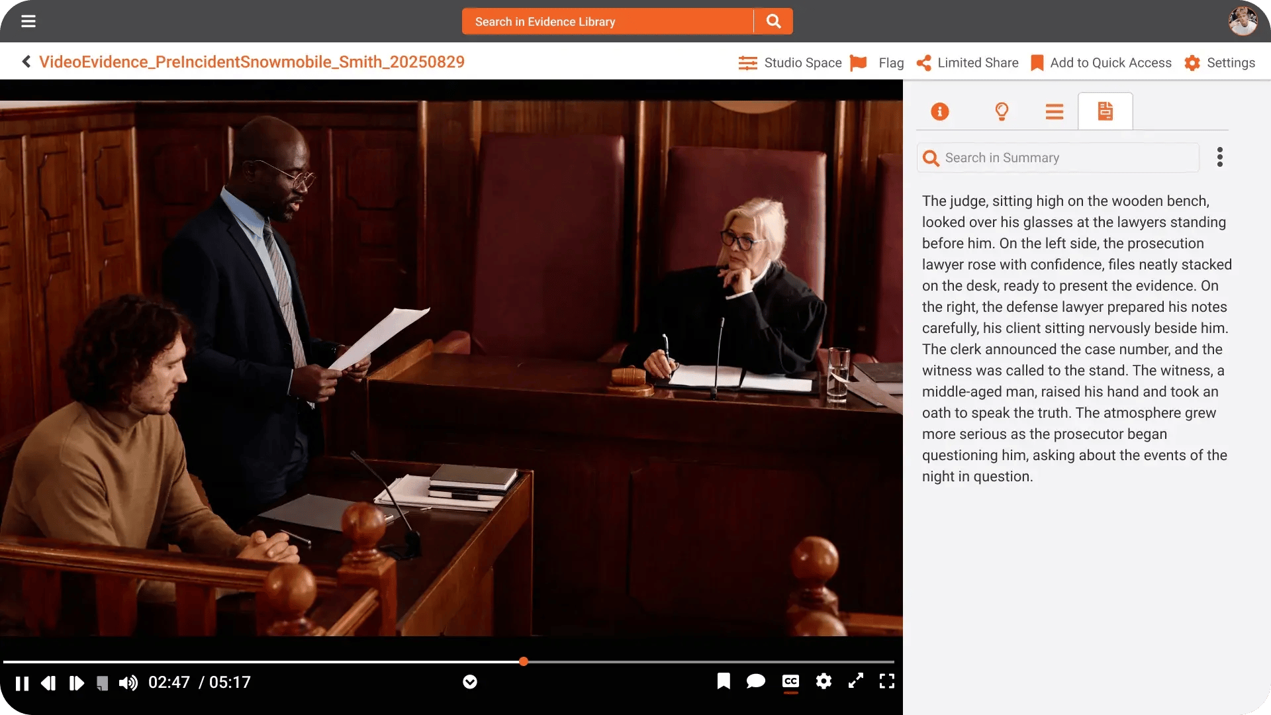Mute the video volume
The height and width of the screenshot is (715, 1271).
(x=128, y=683)
